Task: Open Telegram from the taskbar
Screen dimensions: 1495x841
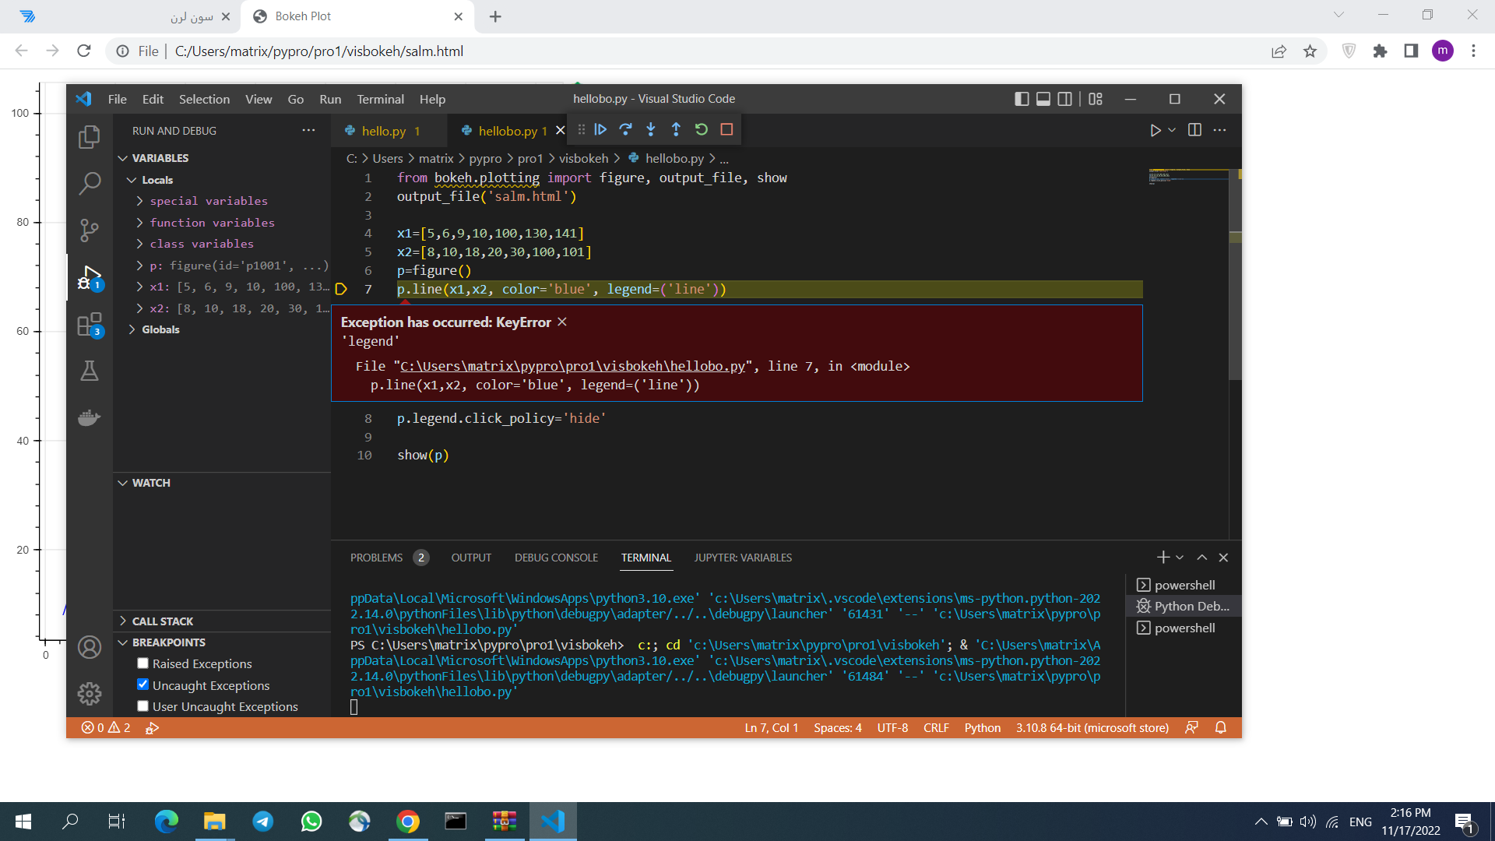Action: [262, 821]
